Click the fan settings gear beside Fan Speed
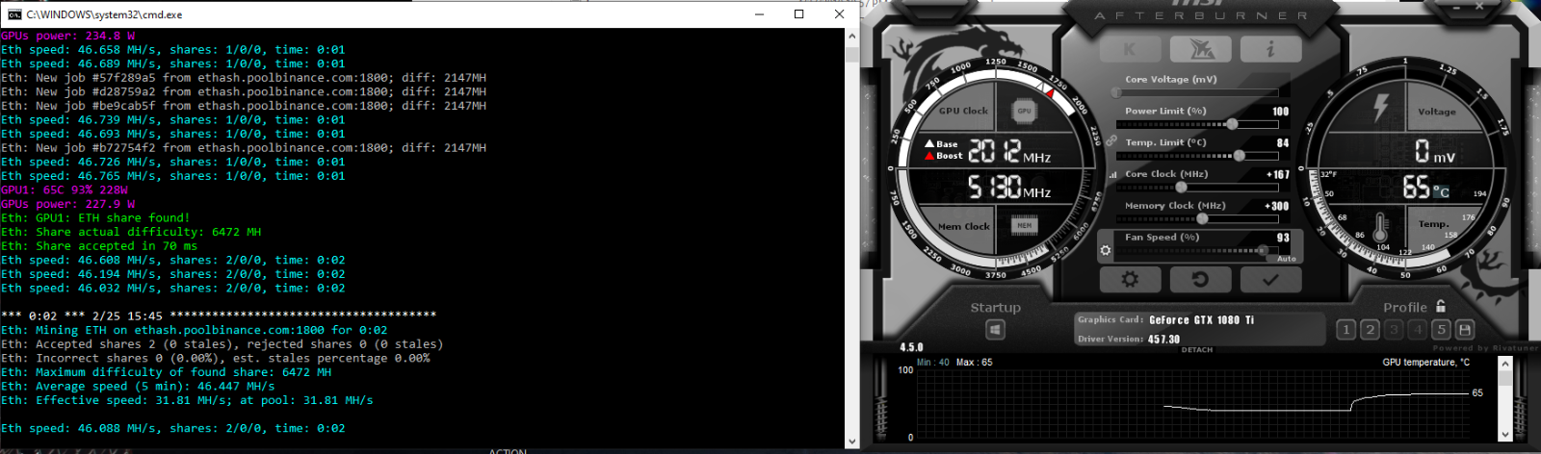This screenshot has height=454, width=1541. point(1106,250)
